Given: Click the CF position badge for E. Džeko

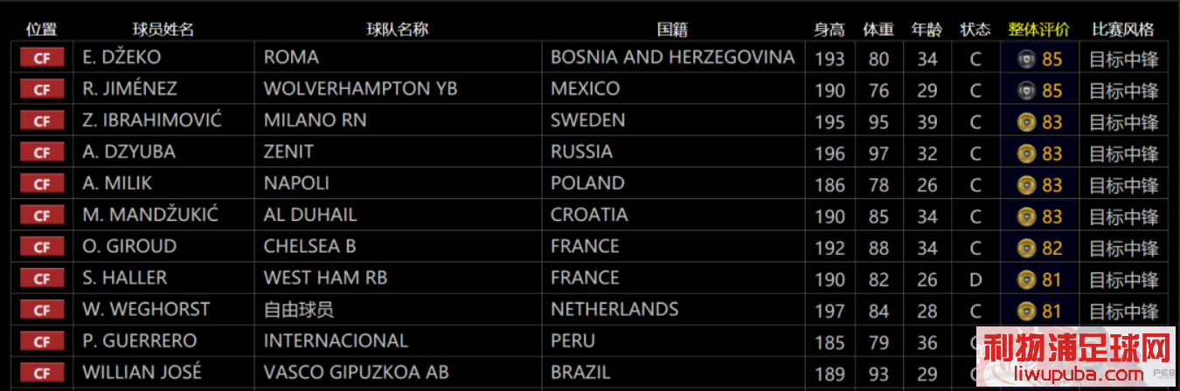Looking at the screenshot, I should [42, 58].
